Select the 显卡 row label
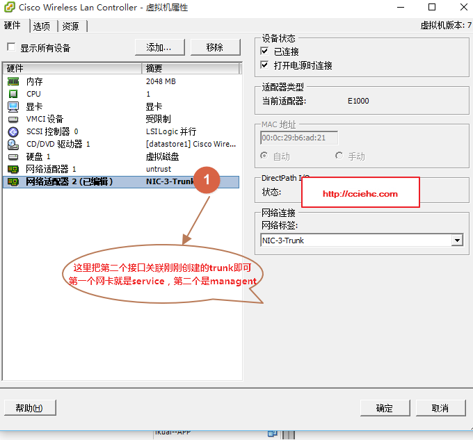Screen dimensions: 473x440 [x=34, y=106]
